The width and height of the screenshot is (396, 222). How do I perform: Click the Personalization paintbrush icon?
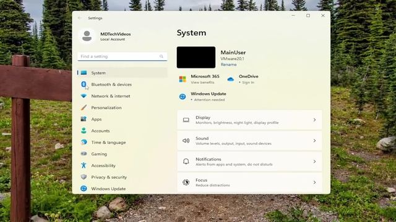(84, 107)
